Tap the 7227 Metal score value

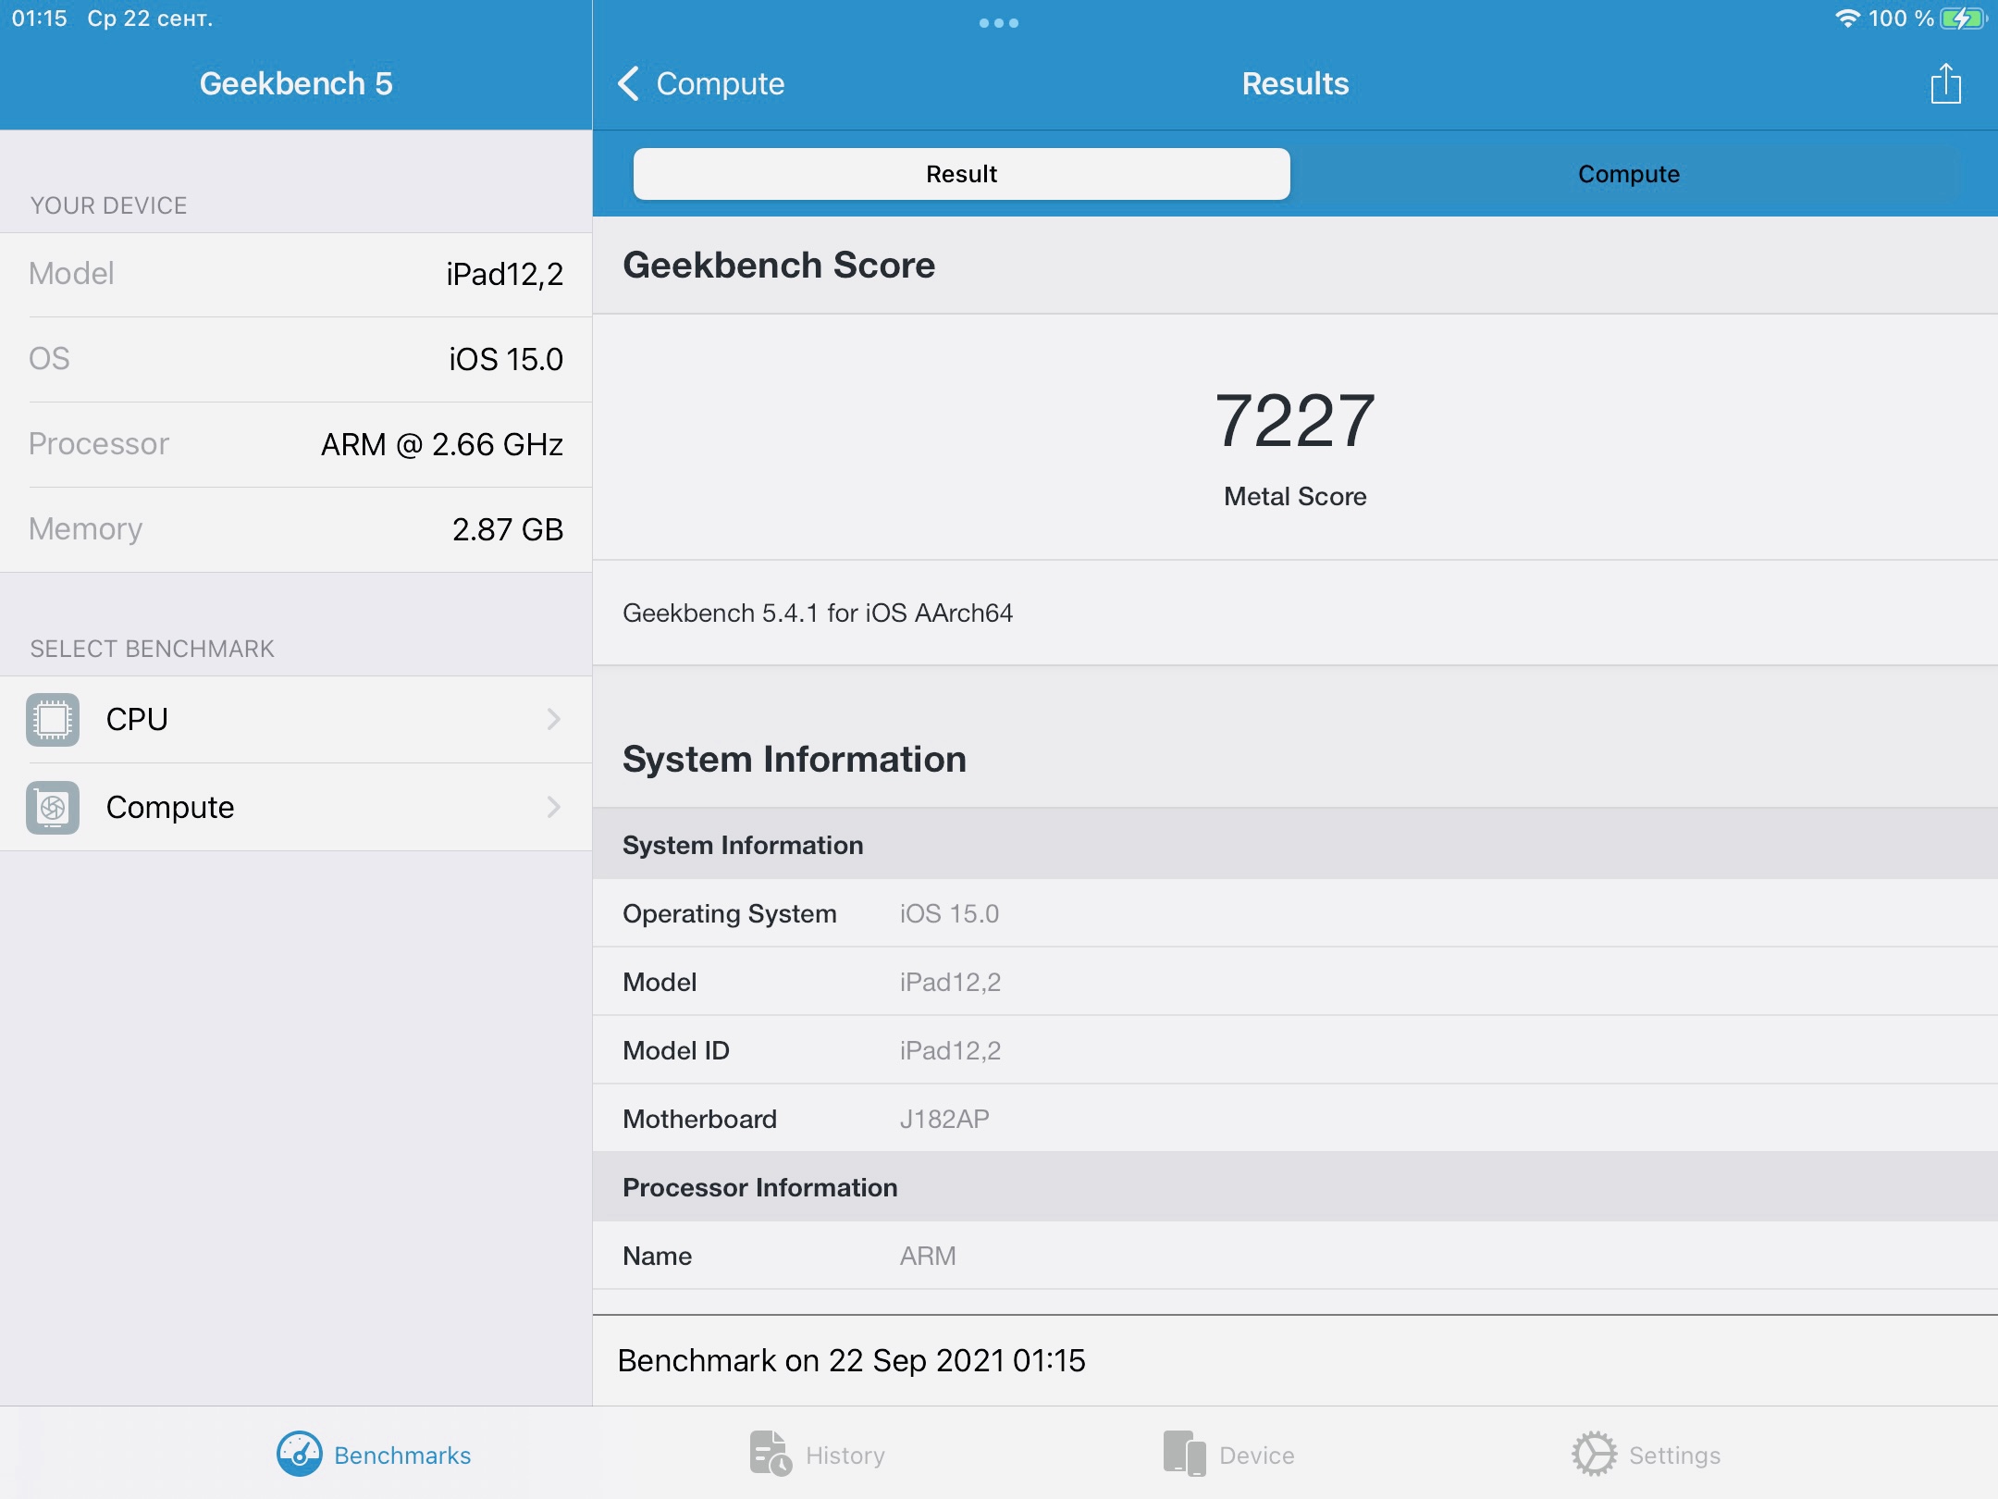1295,421
